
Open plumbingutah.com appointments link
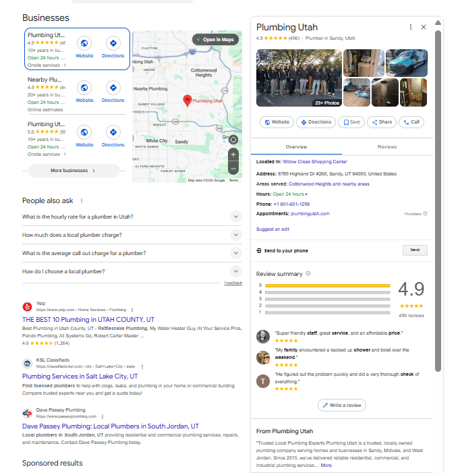(310, 214)
